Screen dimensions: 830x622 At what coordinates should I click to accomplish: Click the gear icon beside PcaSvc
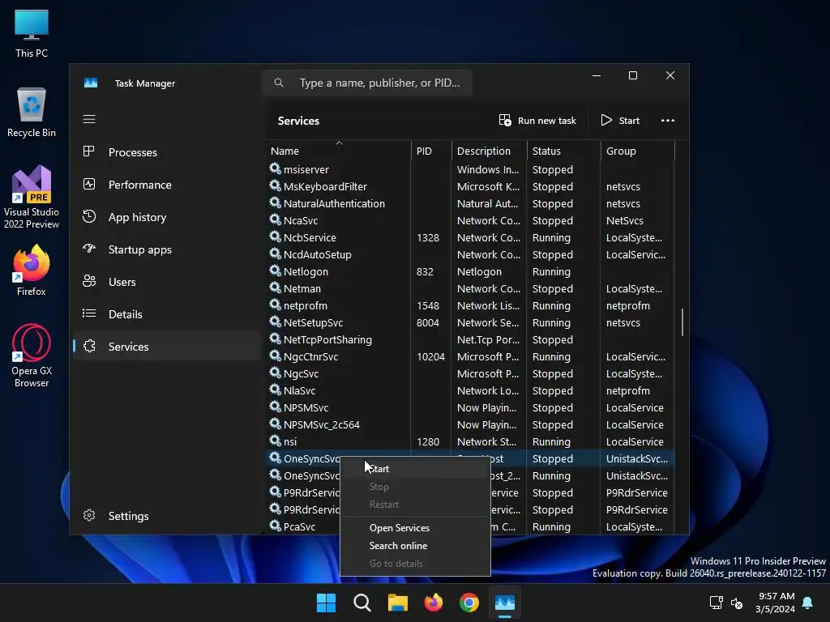click(x=275, y=526)
